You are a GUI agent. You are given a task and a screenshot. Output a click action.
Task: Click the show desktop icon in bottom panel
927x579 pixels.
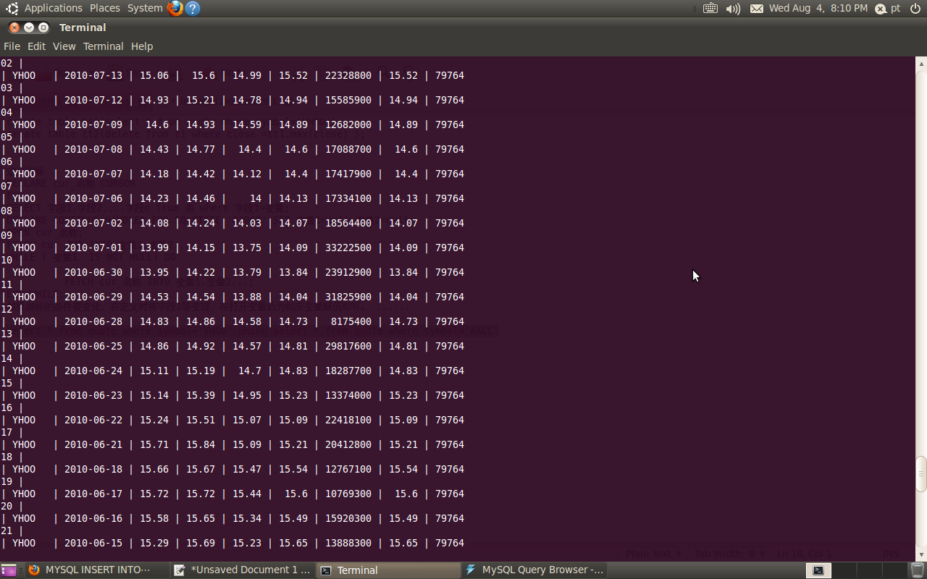click(x=9, y=570)
